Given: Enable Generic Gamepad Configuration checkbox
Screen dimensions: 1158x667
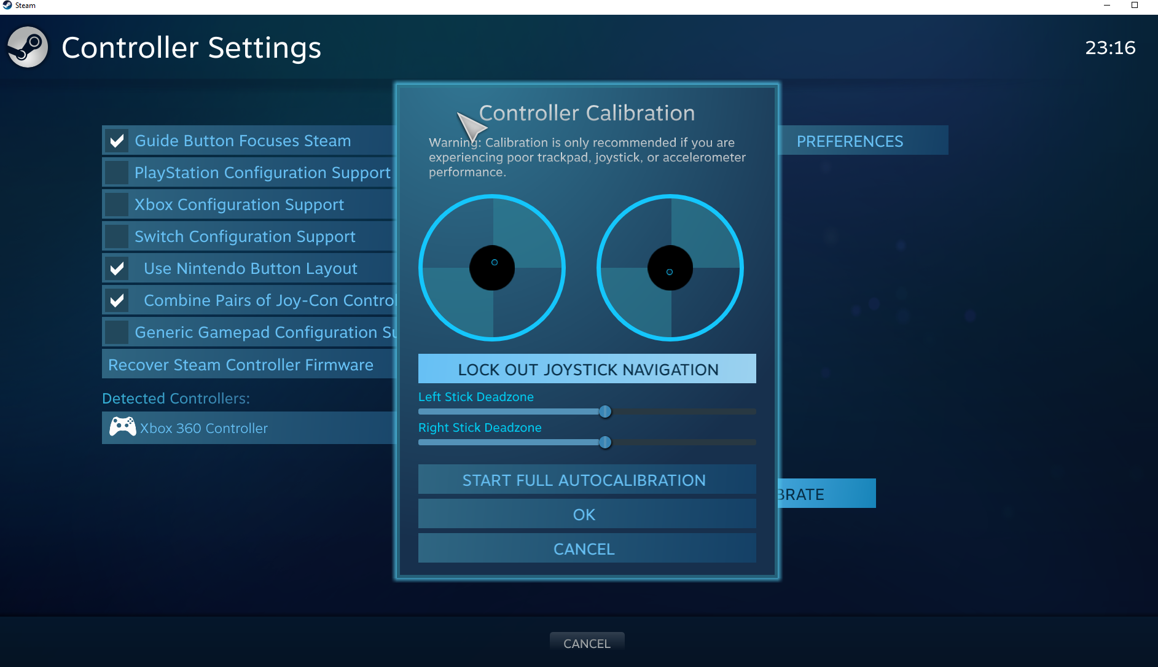Looking at the screenshot, I should pyautogui.click(x=117, y=332).
